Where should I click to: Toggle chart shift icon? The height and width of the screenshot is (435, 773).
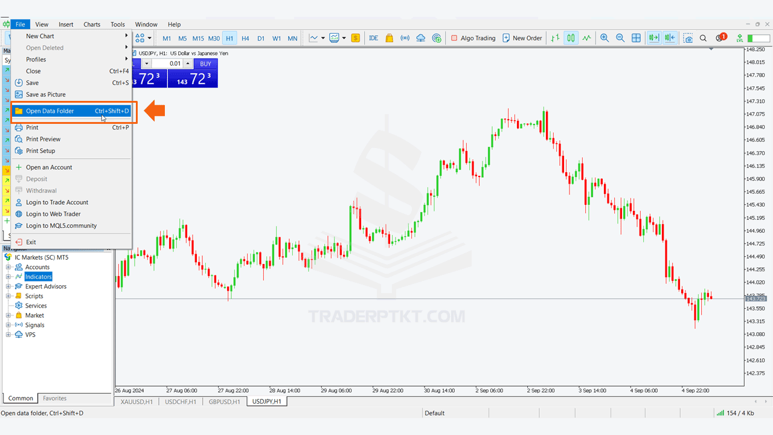click(x=669, y=38)
